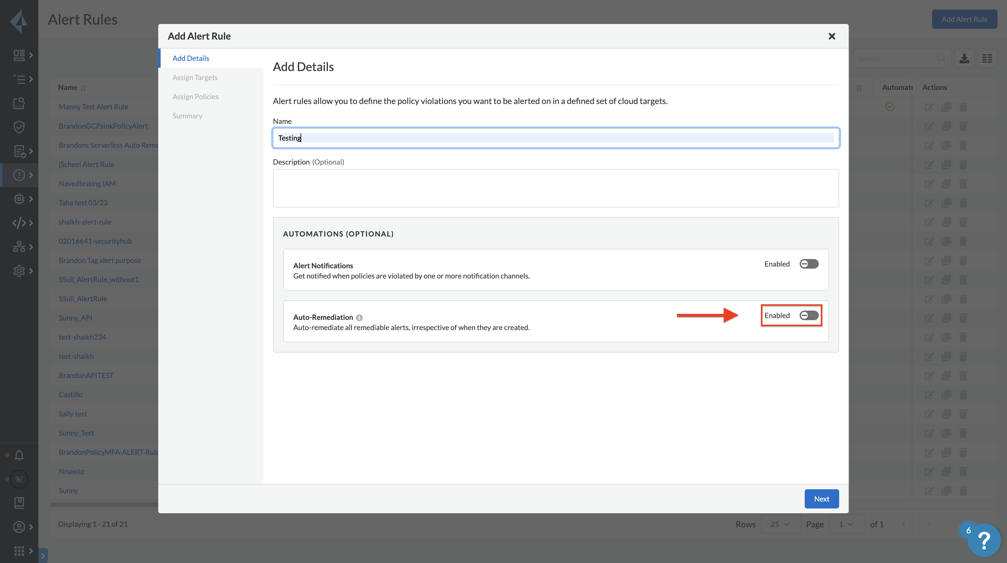This screenshot has height=563, width=1007.
Task: Go to the Summary step
Action: [x=187, y=116]
